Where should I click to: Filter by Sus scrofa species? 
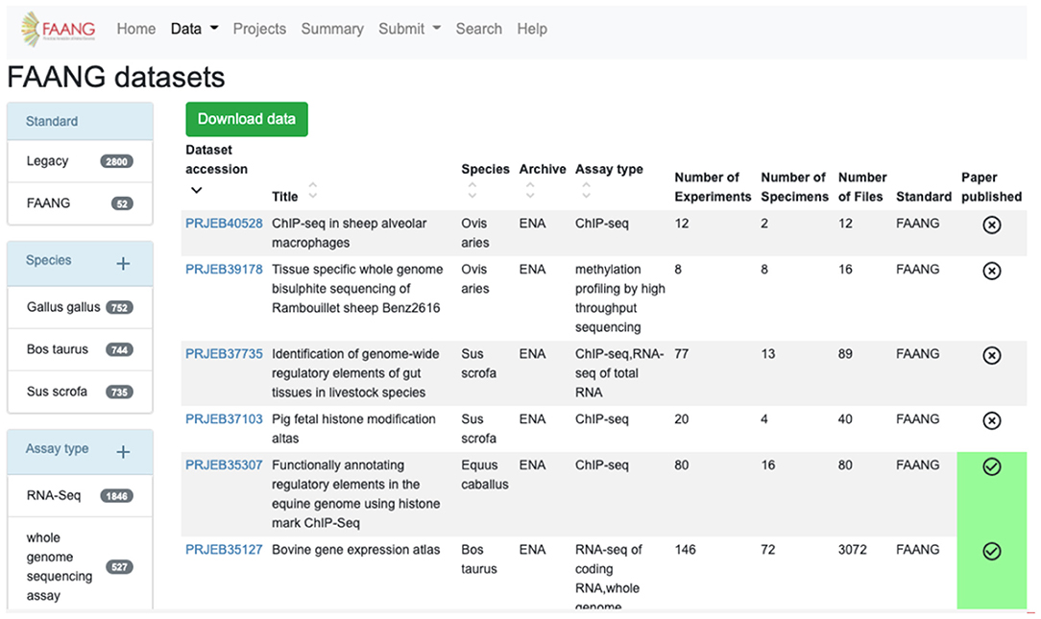click(x=80, y=392)
